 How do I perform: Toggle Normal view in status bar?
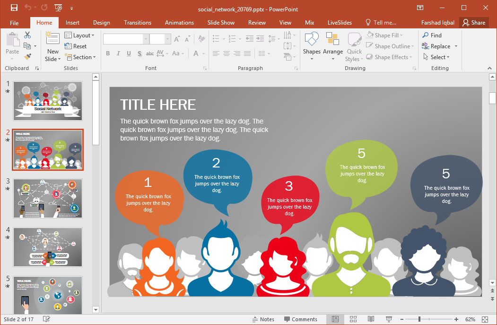[335, 319]
